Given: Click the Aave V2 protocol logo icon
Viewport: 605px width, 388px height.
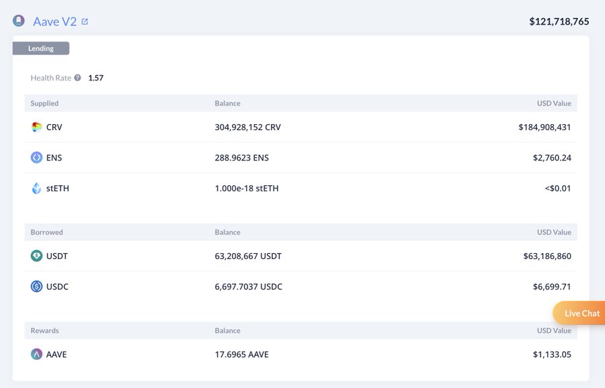Looking at the screenshot, I should [19, 21].
